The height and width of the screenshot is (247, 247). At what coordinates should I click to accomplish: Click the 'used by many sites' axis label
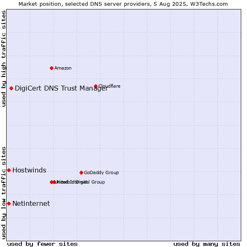[207, 244]
